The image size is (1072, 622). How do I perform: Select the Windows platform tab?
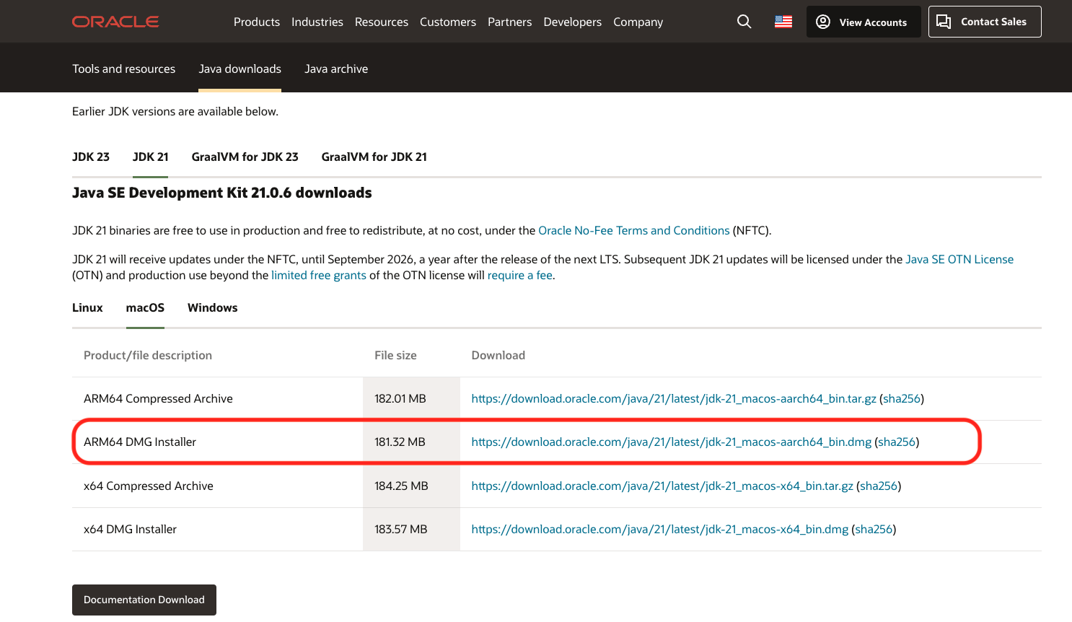click(213, 307)
